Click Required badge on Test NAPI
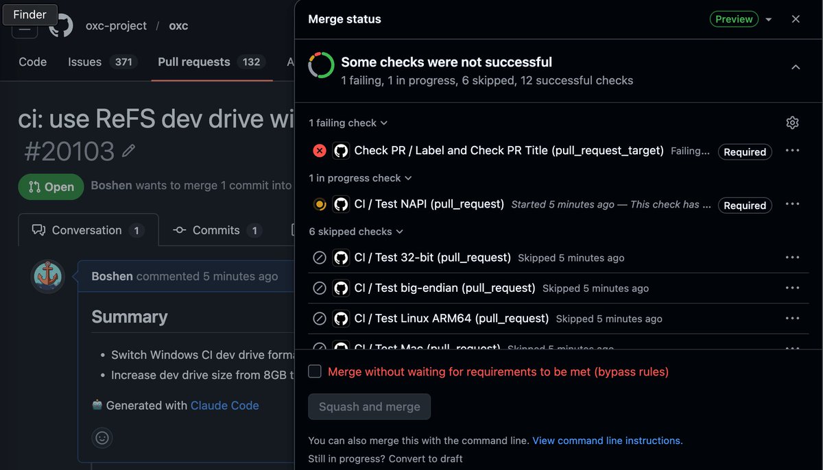This screenshot has width=823, height=470. [745, 205]
